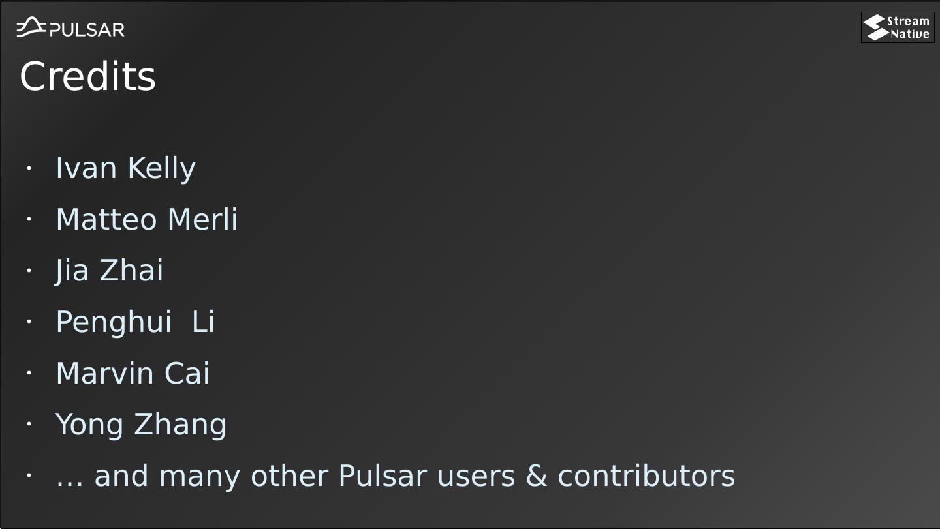Image resolution: width=940 pixels, height=529 pixels.
Task: Click the name Yong Zhang
Action: click(x=141, y=425)
